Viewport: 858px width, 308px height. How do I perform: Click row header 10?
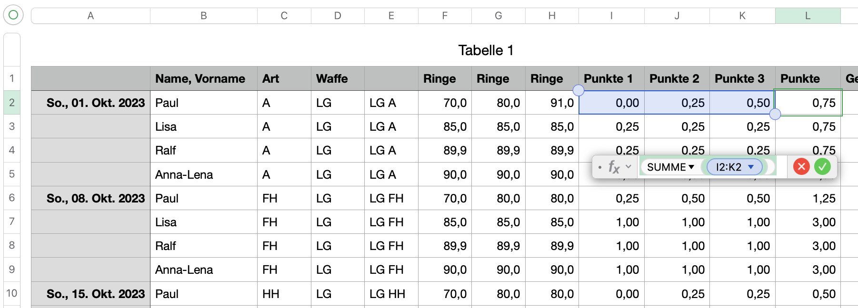tap(12, 293)
